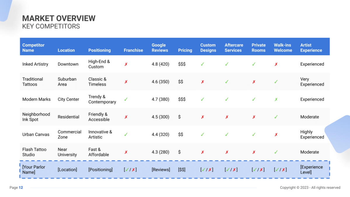This screenshot has width=350, height=197.
Task: Click the Custom Designs column header
Action: (208, 48)
